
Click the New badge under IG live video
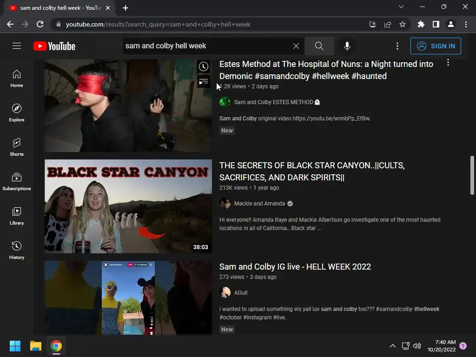point(227,330)
